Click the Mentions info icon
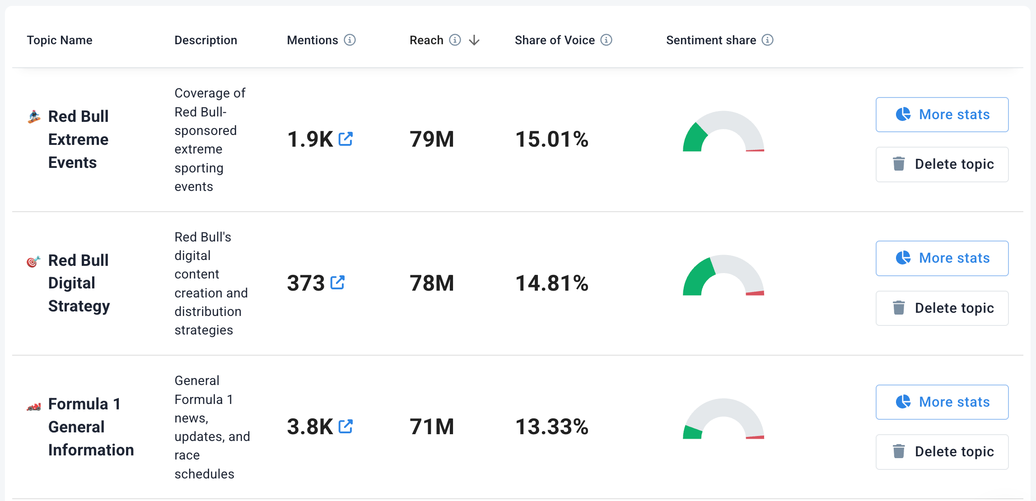This screenshot has width=1036, height=501. [x=350, y=40]
